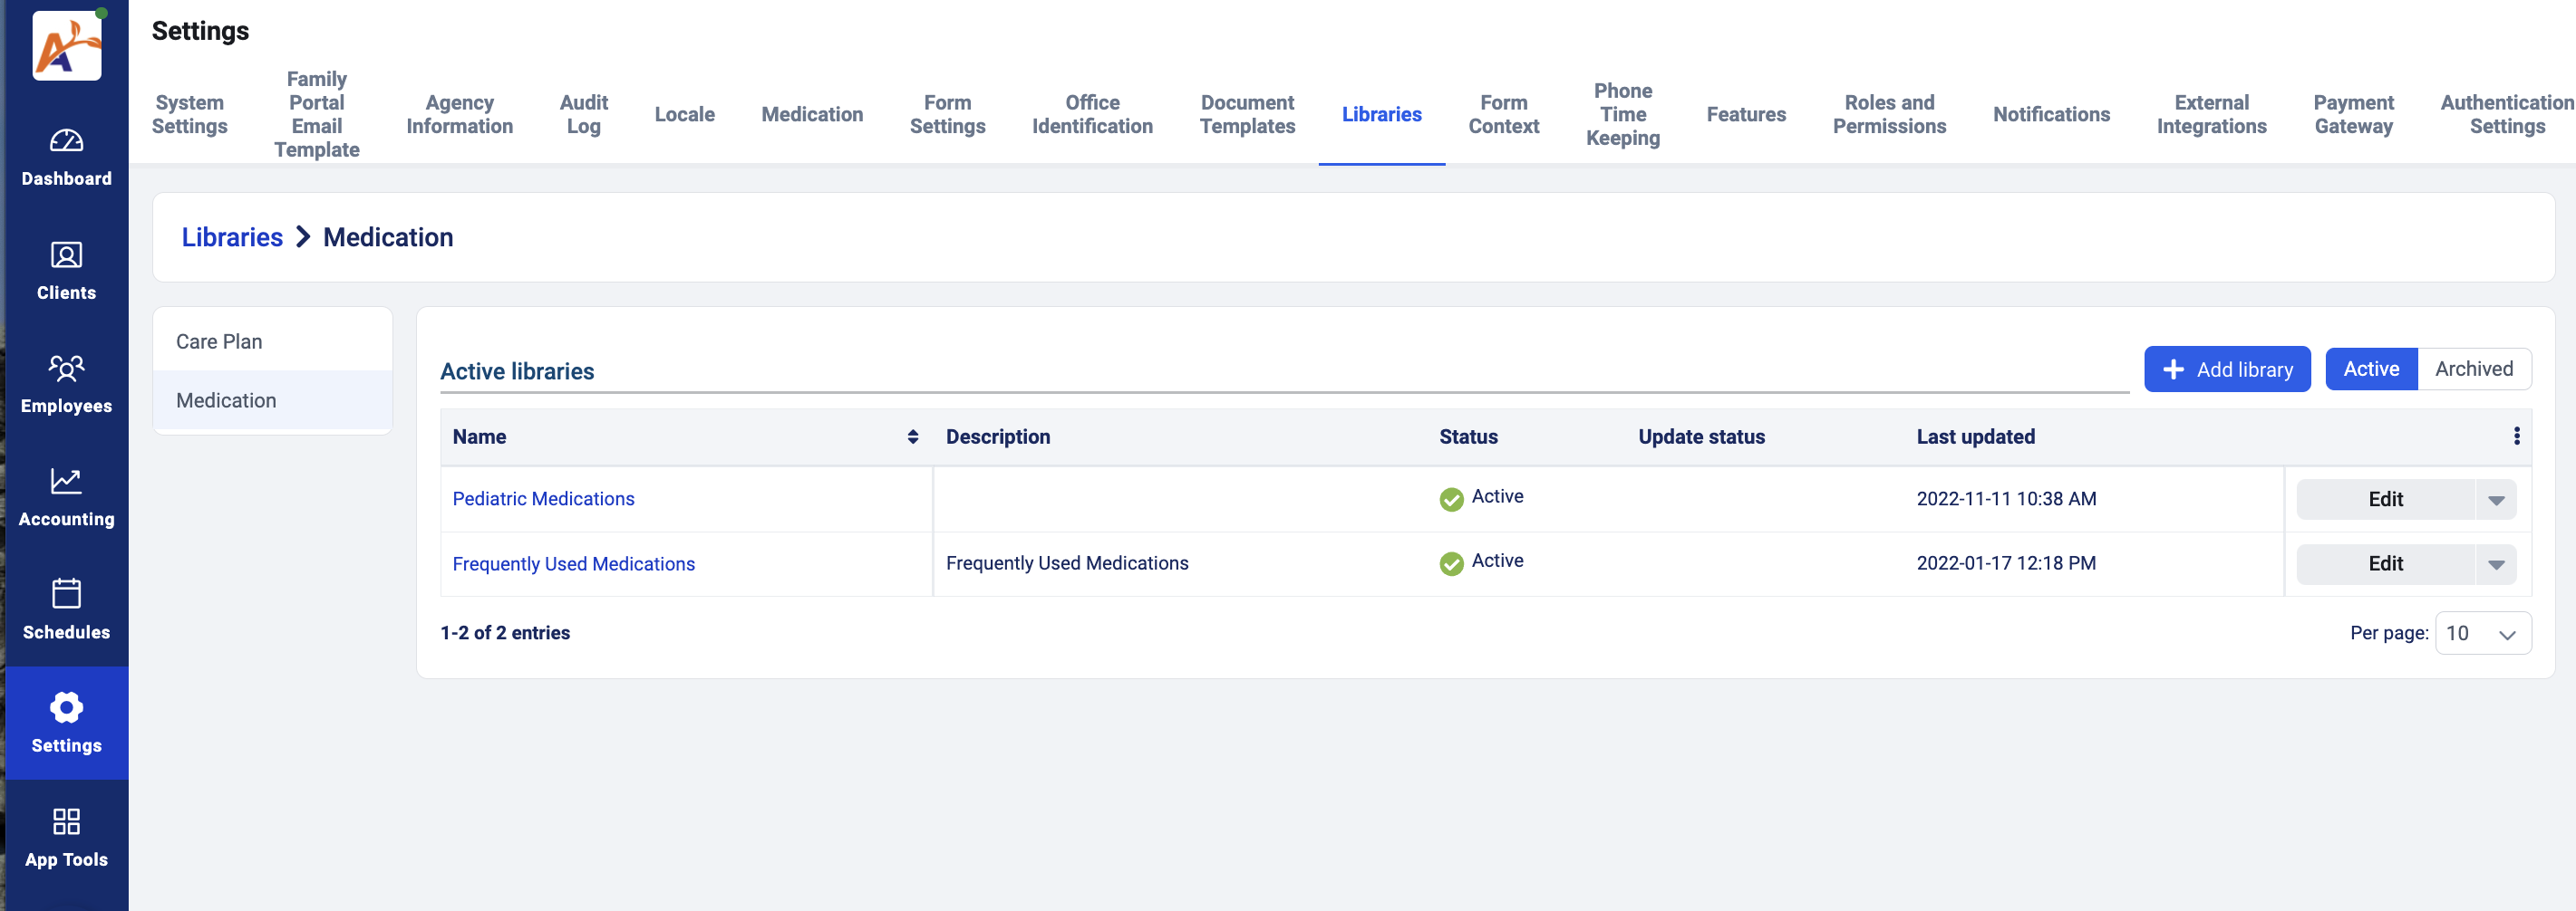Open the Schedules calendar icon
The height and width of the screenshot is (911, 2576).
66,594
